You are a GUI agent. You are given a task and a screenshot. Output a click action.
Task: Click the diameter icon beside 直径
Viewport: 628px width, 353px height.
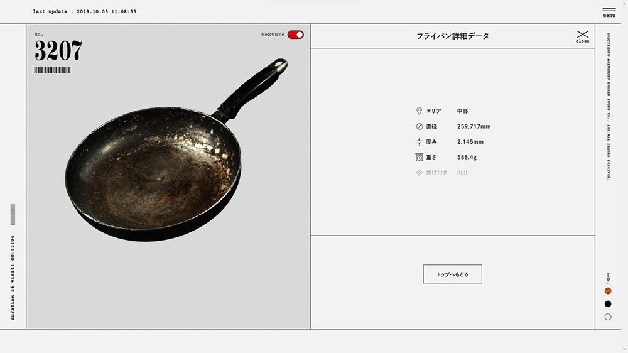pos(419,126)
